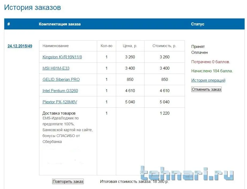Select the GELID Siberian PRO cost 850
This screenshot has width=247, height=189.
pyautogui.click(x=165, y=80)
